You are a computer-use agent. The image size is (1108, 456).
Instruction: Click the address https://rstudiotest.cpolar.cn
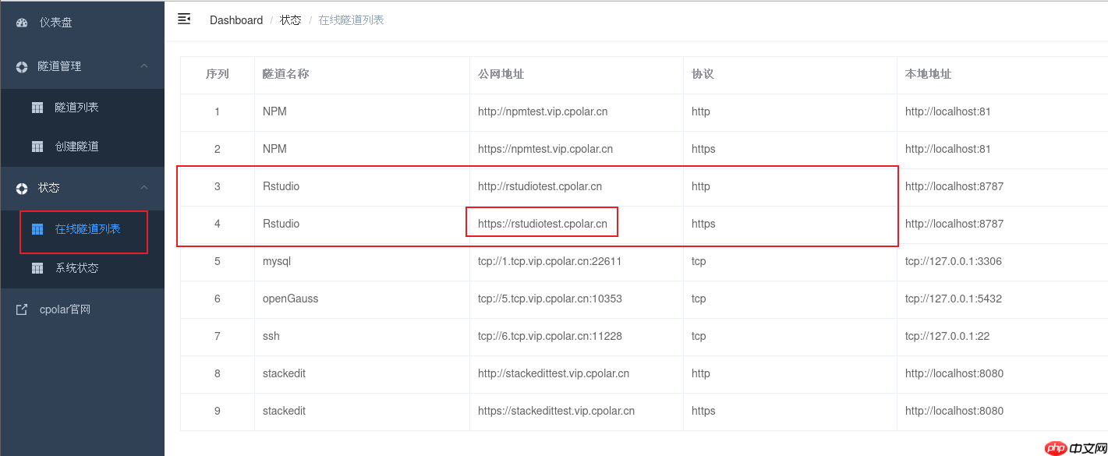543,224
